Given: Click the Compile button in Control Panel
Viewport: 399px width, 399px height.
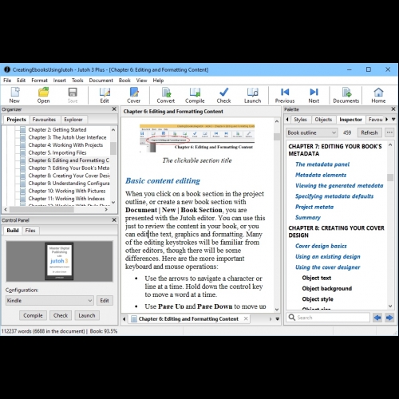Looking at the screenshot, I should pos(33,315).
